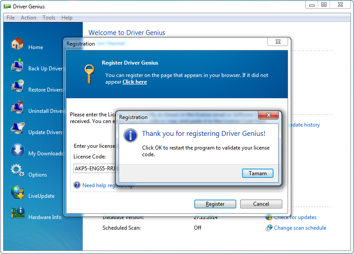Select the Restore Drivers icon
The height and width of the screenshot is (254, 354).
tap(17, 87)
